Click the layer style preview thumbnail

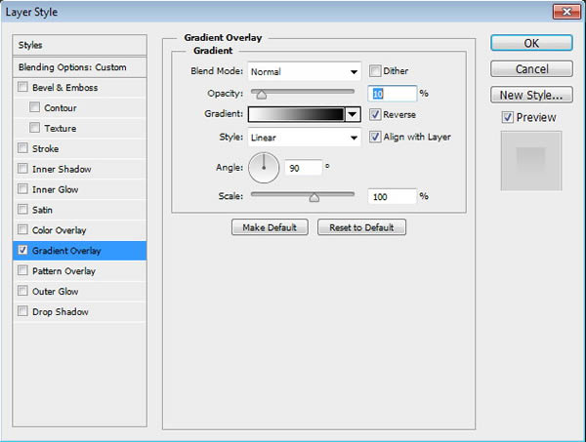[x=530, y=161]
